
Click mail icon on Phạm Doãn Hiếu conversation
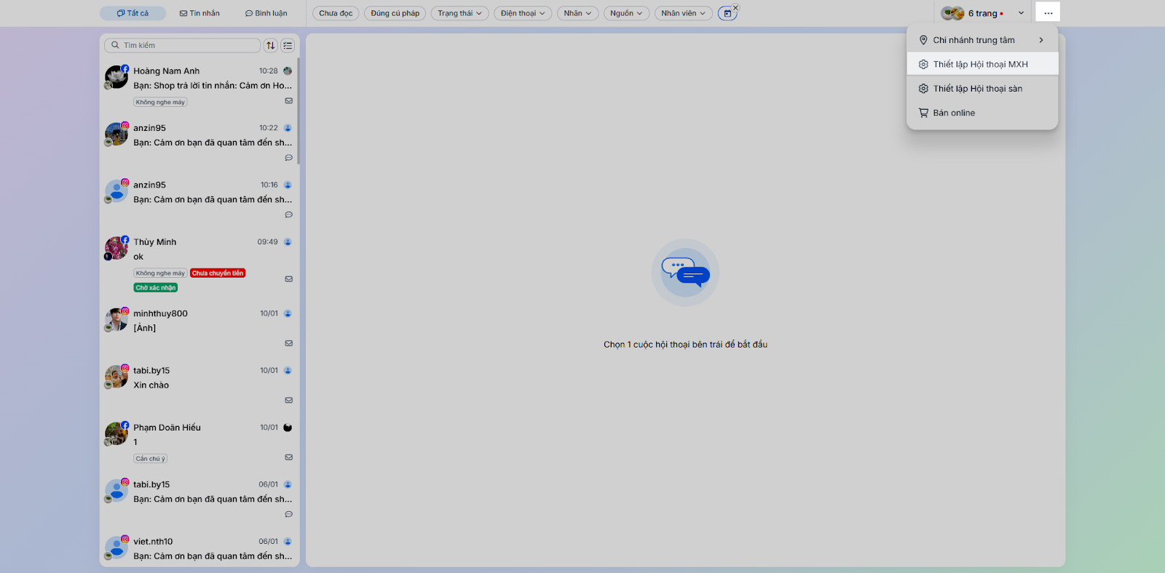point(289,457)
